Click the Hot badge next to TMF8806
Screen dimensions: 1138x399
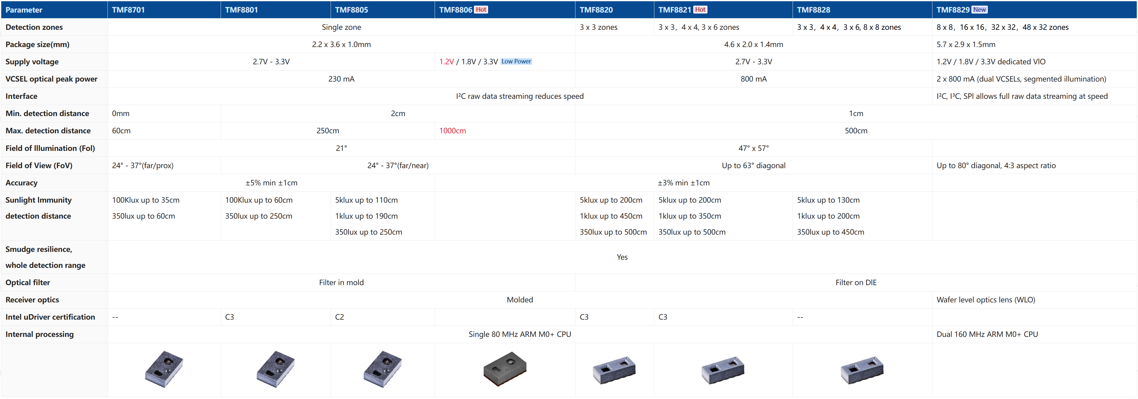[x=481, y=10]
